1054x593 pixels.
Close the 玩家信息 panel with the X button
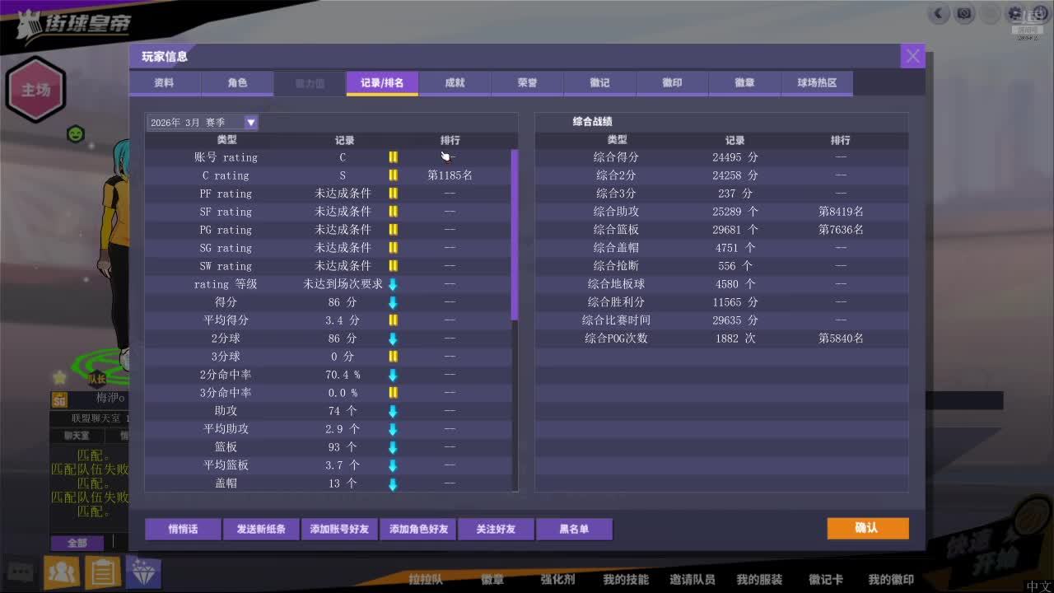pos(912,56)
